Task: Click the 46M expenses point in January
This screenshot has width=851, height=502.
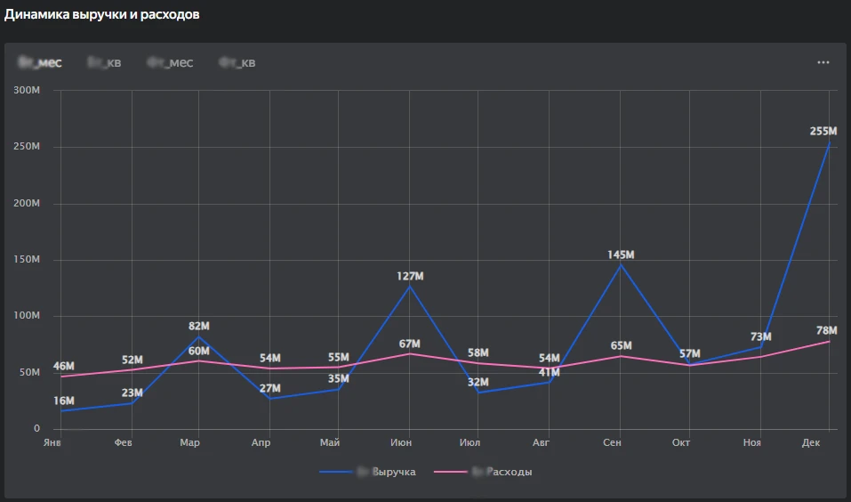Action: [60, 376]
